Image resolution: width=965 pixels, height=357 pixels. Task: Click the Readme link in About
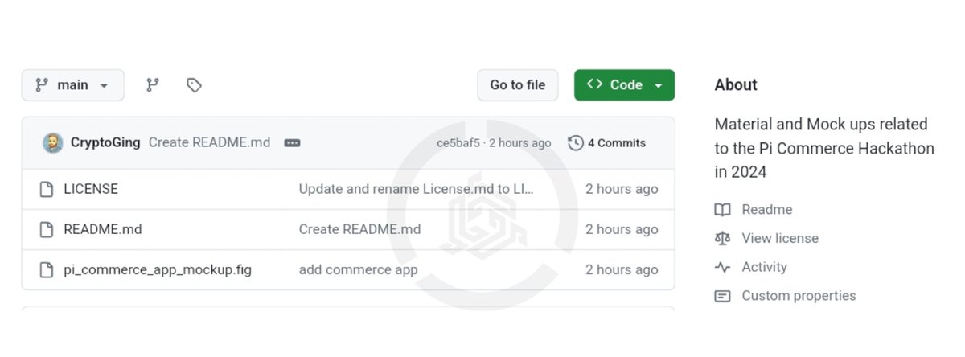(767, 210)
